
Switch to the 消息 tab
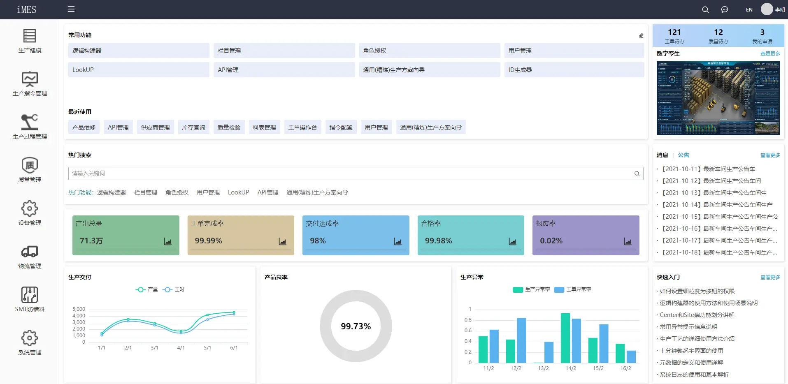[662, 155]
